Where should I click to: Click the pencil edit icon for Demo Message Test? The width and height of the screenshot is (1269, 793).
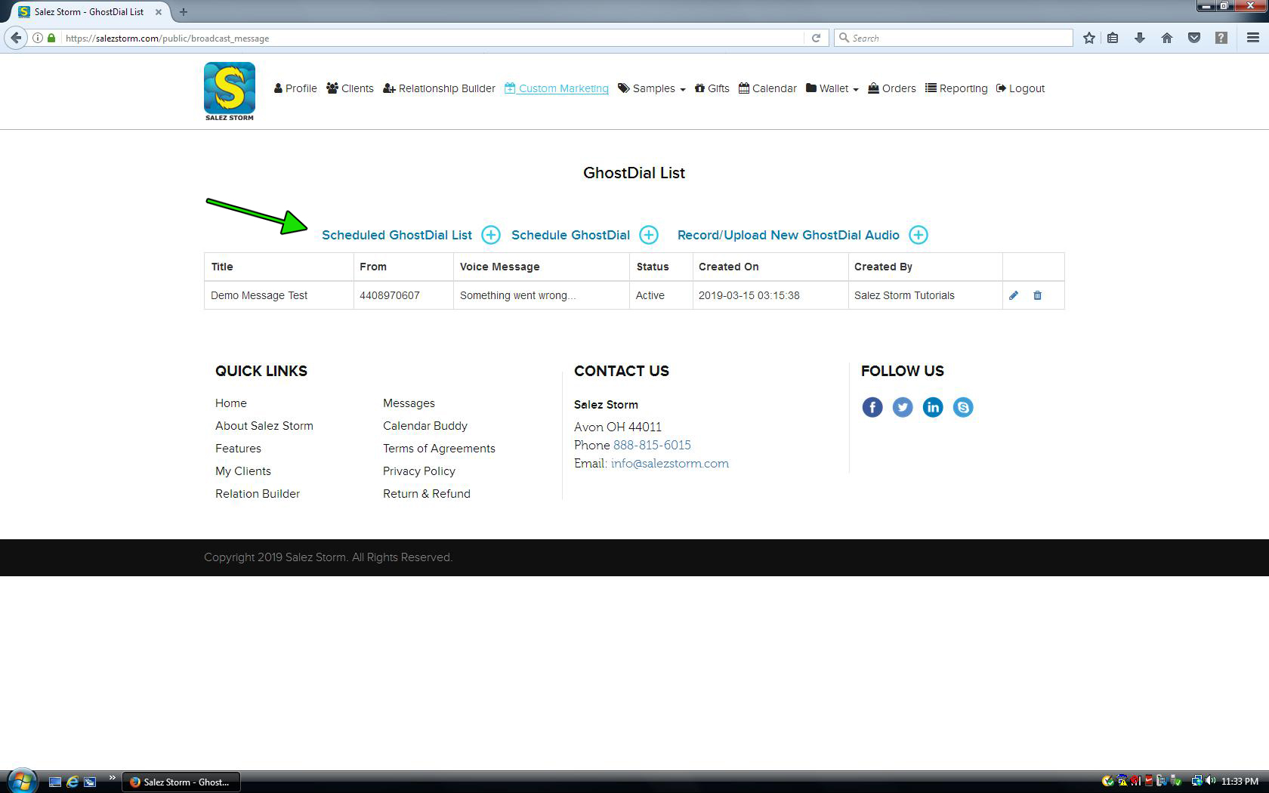click(1014, 295)
